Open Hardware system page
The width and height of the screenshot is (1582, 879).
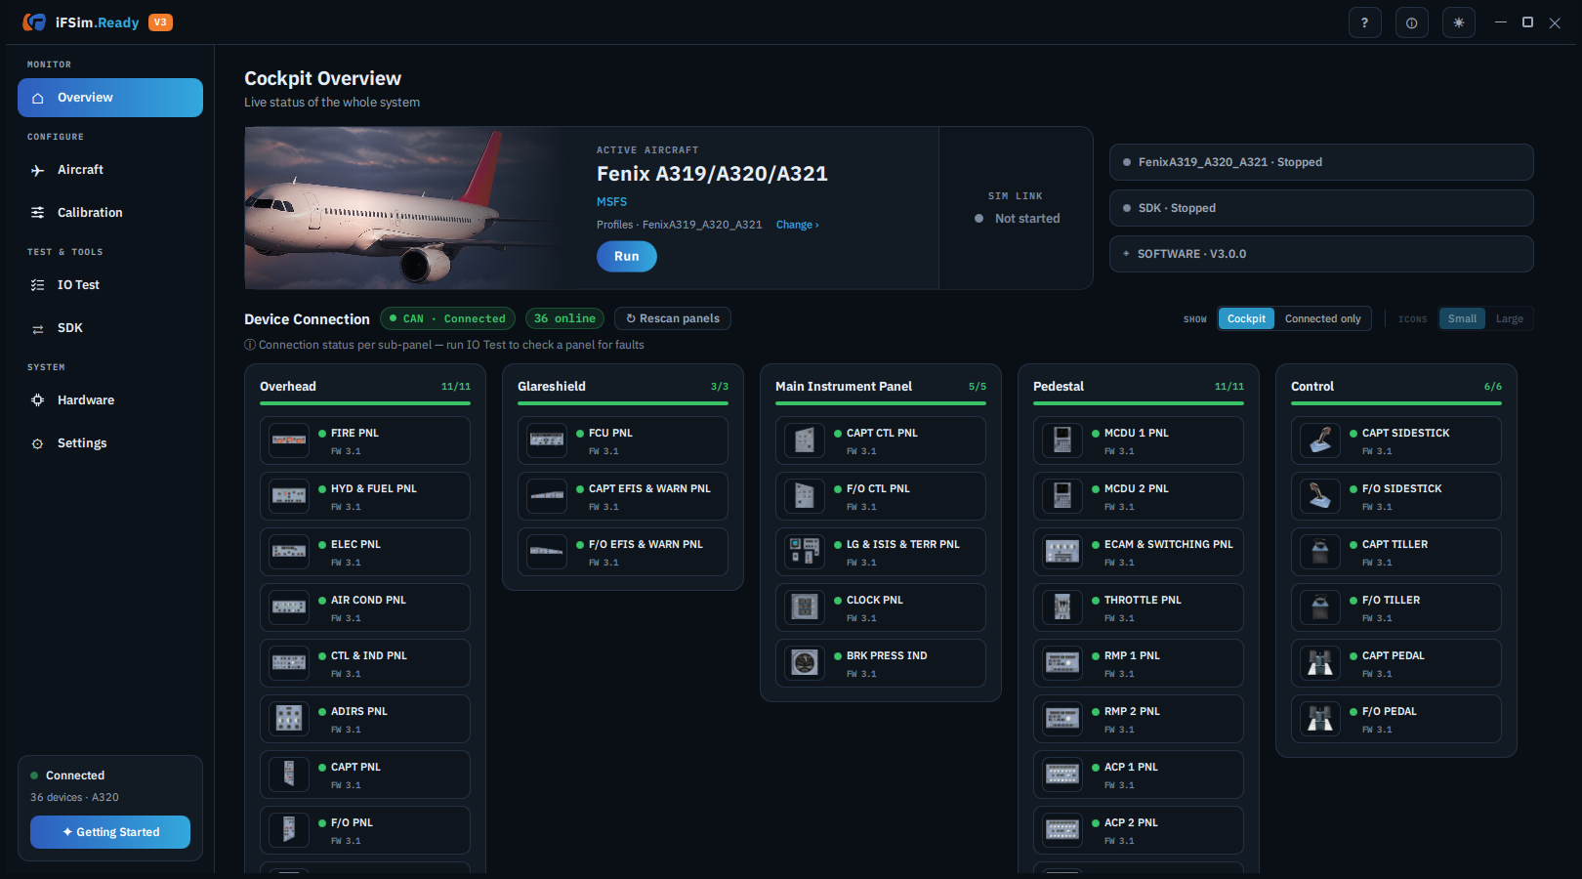point(110,400)
